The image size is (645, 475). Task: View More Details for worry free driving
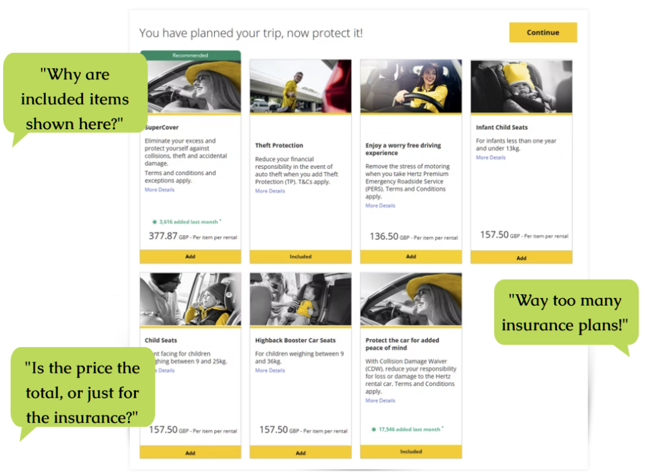click(x=380, y=205)
